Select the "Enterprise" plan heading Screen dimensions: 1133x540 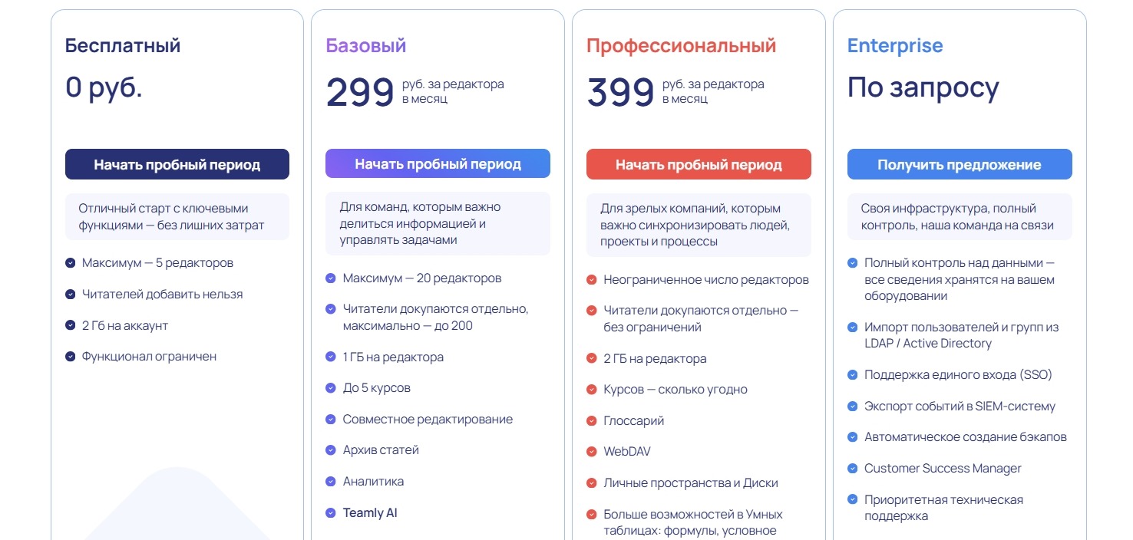pyautogui.click(x=895, y=45)
